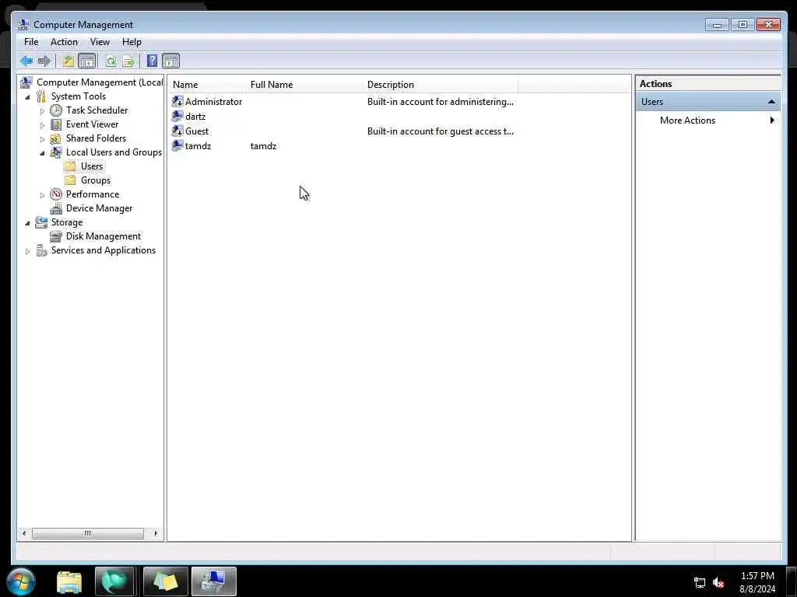Click the Guest user icon
797x597 pixels.
point(177,131)
